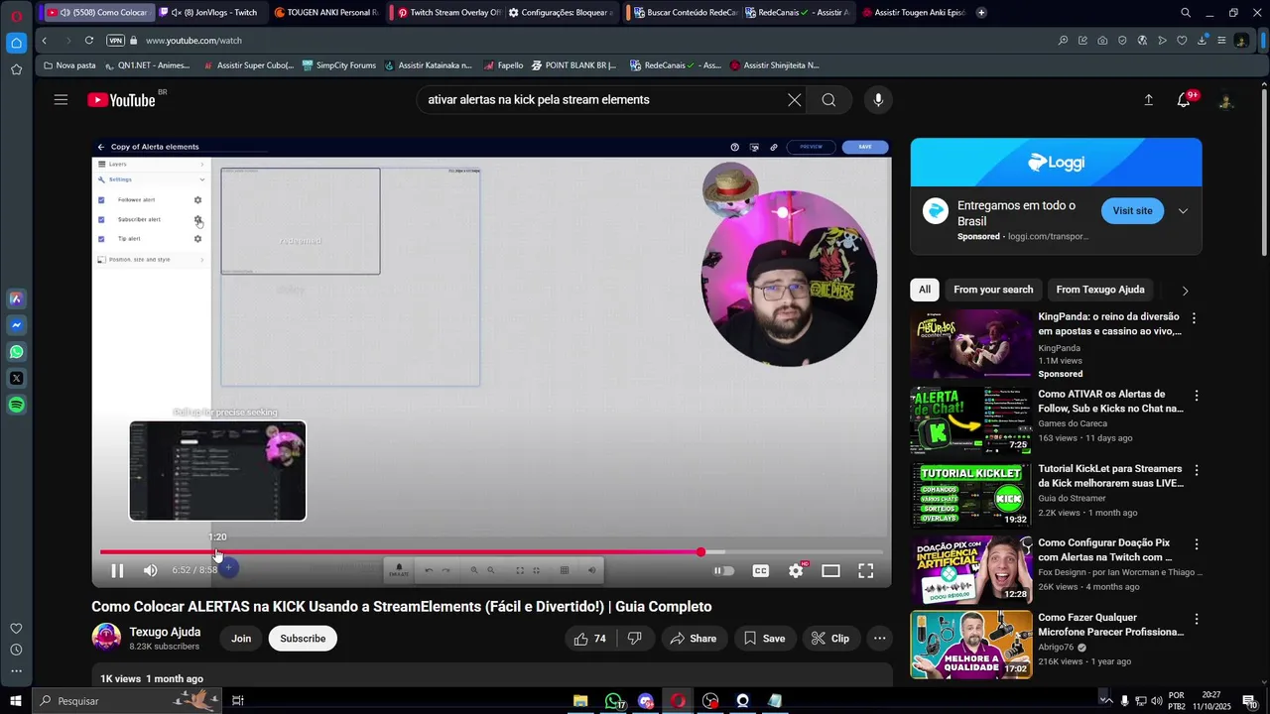Toggle Subscriber alert checkbox in video
The height and width of the screenshot is (714, 1270).
click(101, 219)
